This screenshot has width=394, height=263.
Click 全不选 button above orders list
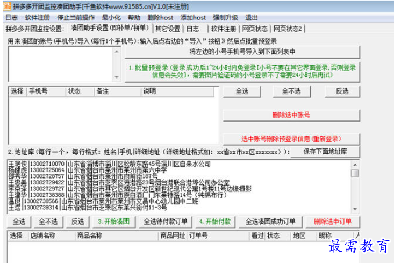(48, 222)
